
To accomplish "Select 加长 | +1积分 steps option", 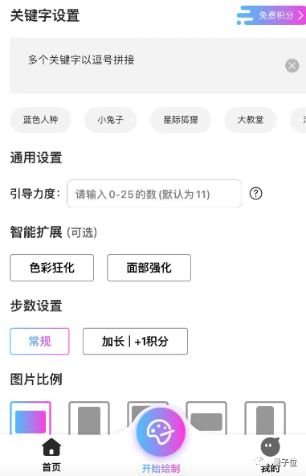I will (135, 341).
